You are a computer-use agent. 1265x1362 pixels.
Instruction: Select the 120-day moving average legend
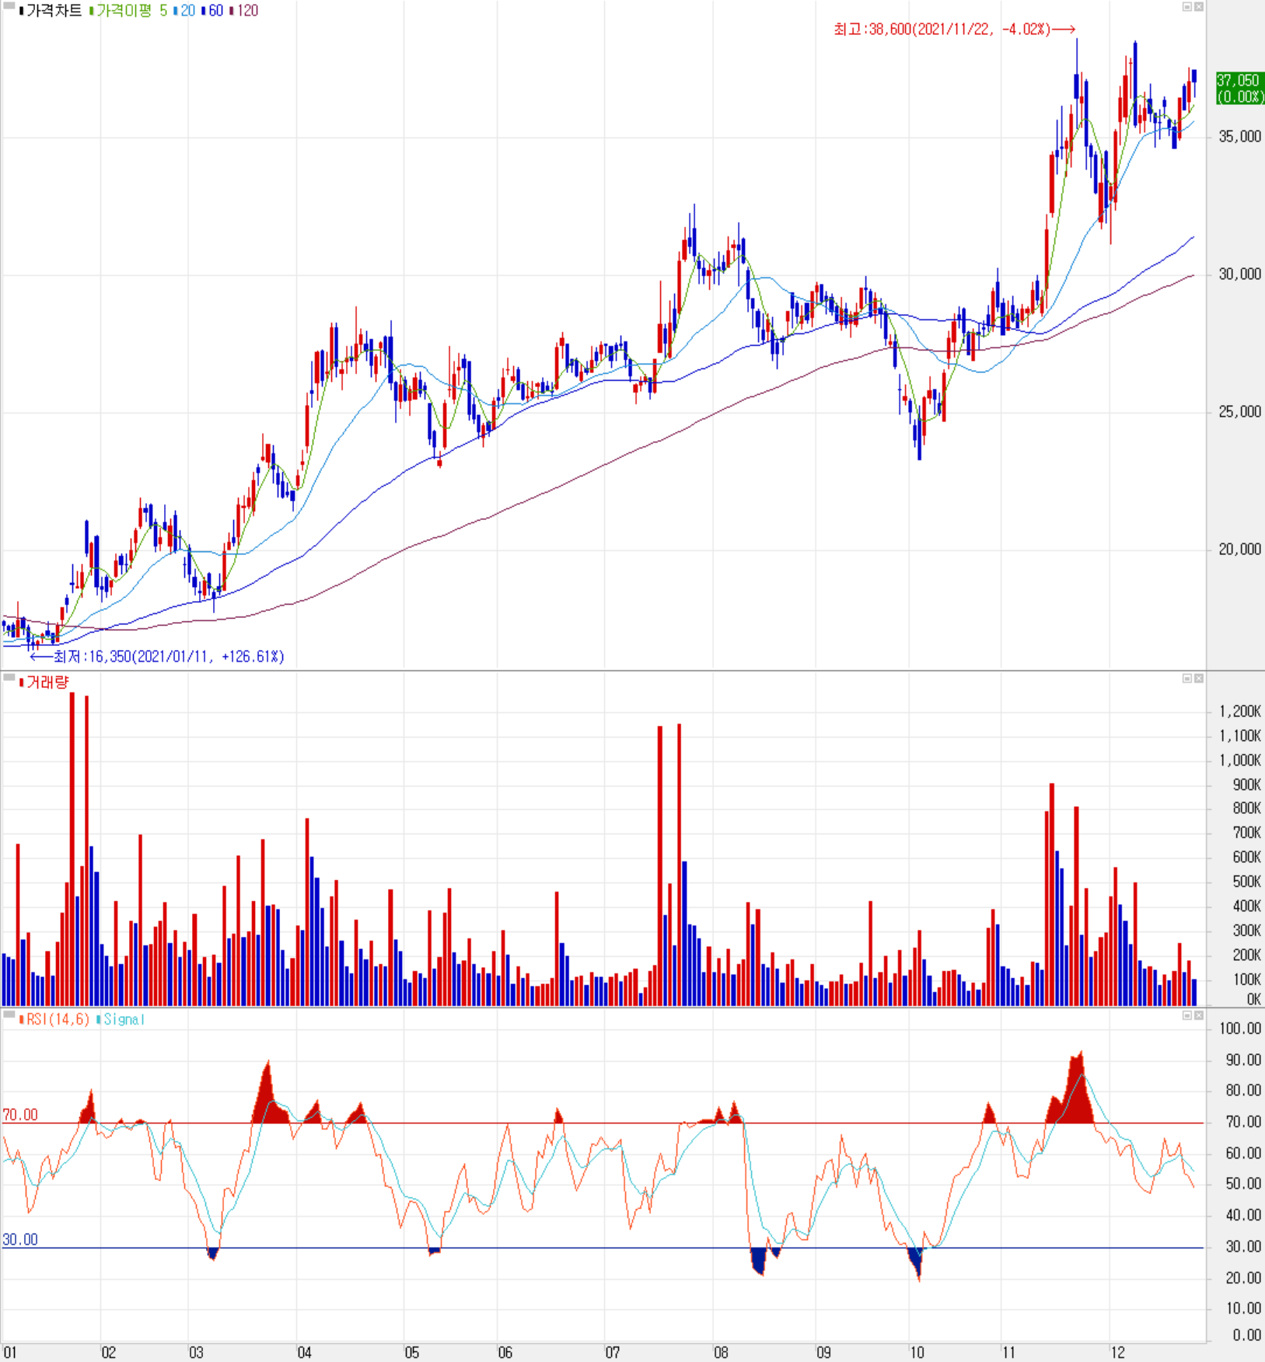(x=244, y=11)
